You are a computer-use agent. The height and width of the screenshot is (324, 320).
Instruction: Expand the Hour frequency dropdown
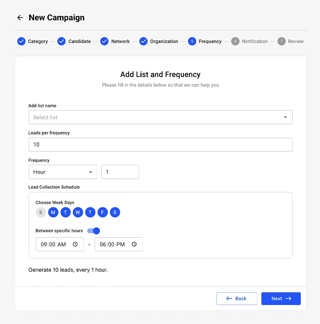tap(63, 172)
